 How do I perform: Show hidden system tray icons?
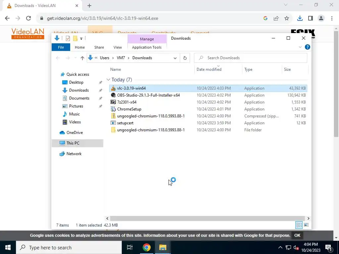[280, 247]
